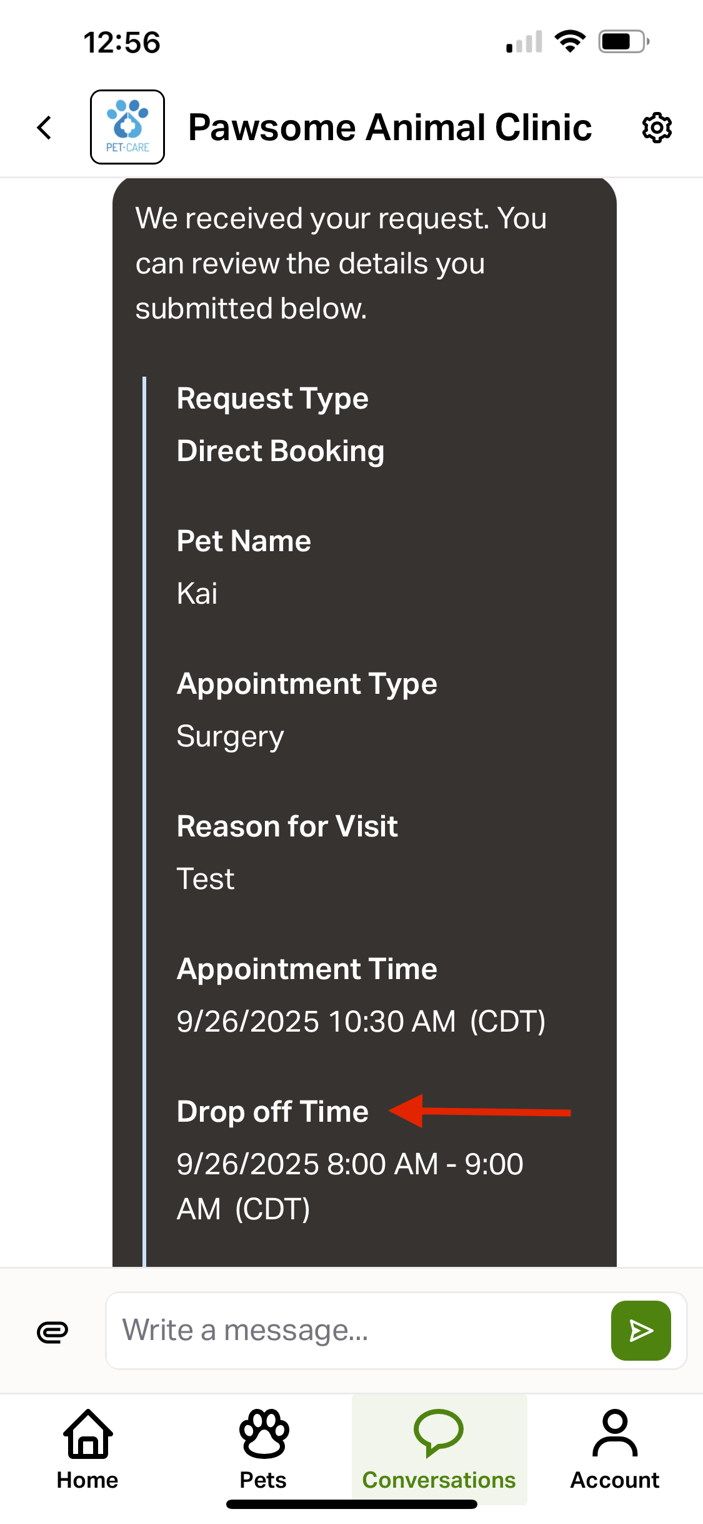
Task: Tap the Drop off Time label
Action: pos(272,1112)
